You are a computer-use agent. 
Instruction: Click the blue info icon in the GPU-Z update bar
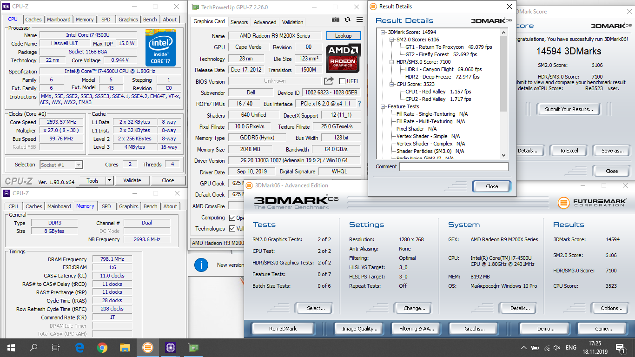(201, 265)
